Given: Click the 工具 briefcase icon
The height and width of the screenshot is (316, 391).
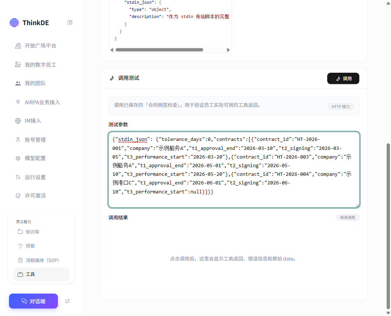Looking at the screenshot, I should (20, 274).
